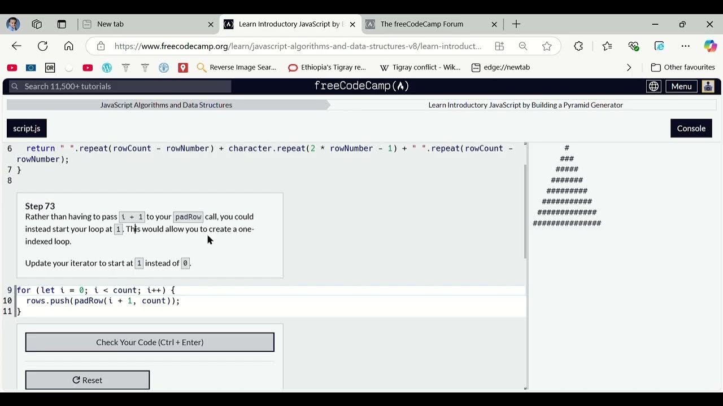
Task: Open the language globe selector
Action: (x=654, y=86)
